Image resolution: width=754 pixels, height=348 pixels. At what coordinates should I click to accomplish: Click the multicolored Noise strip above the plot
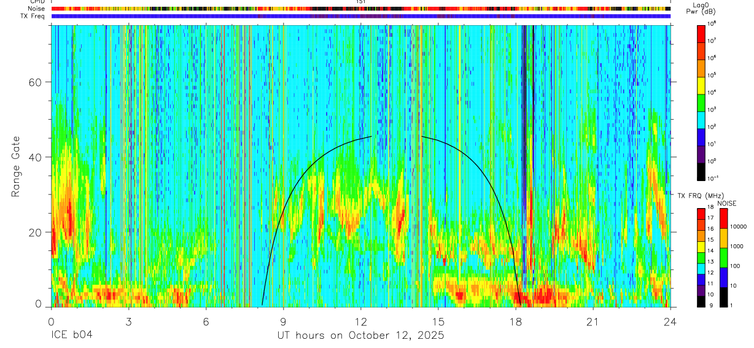click(x=360, y=9)
